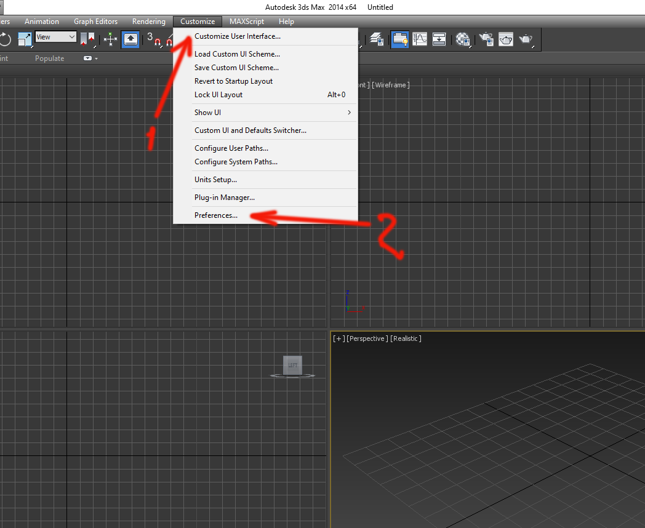
Task: Click the [+] Perspective viewport menu label
Action: (339, 338)
